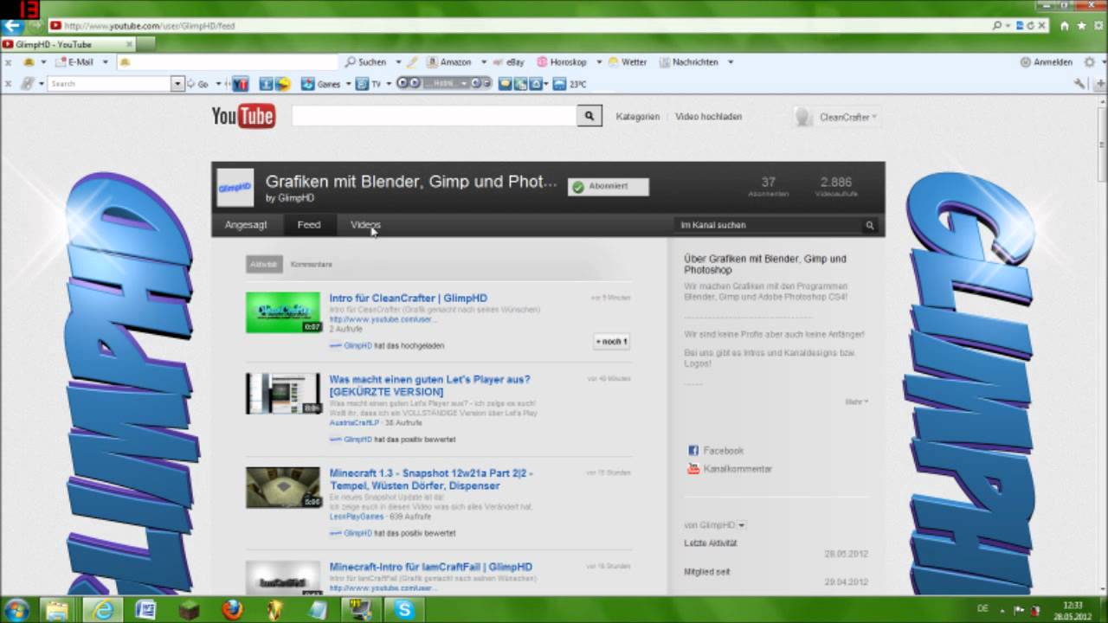Click the Kanalkommentar YouTube icon

point(692,469)
